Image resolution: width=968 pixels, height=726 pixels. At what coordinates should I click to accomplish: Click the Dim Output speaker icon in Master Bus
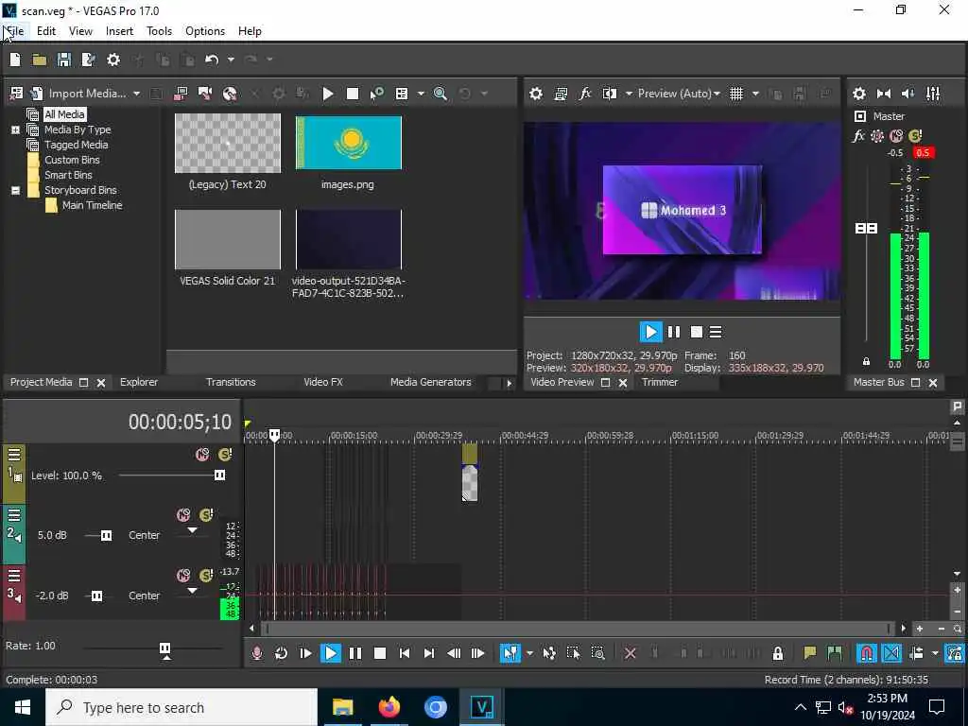[908, 94]
